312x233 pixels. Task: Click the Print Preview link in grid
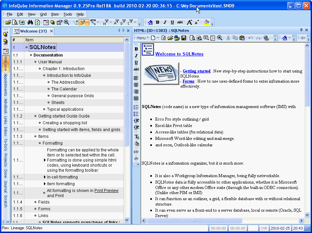tap(106, 191)
